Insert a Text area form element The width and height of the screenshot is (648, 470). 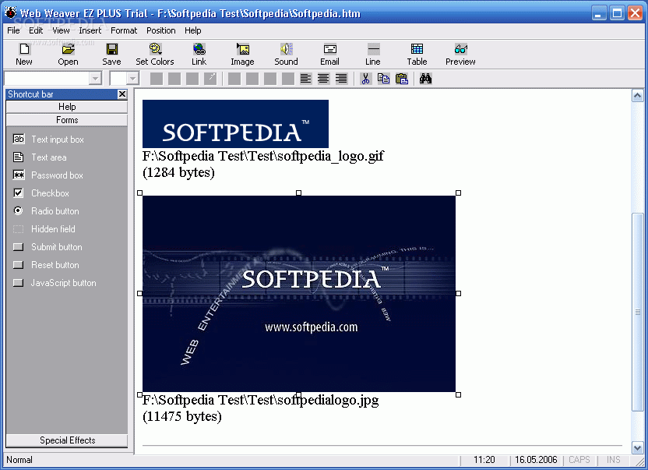(x=40, y=157)
